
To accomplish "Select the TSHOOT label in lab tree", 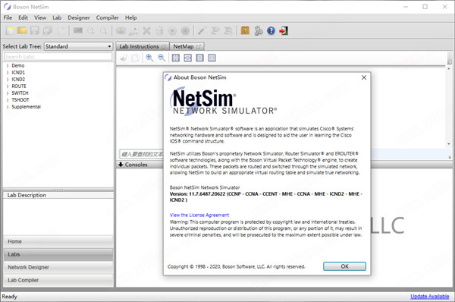I will [20, 100].
